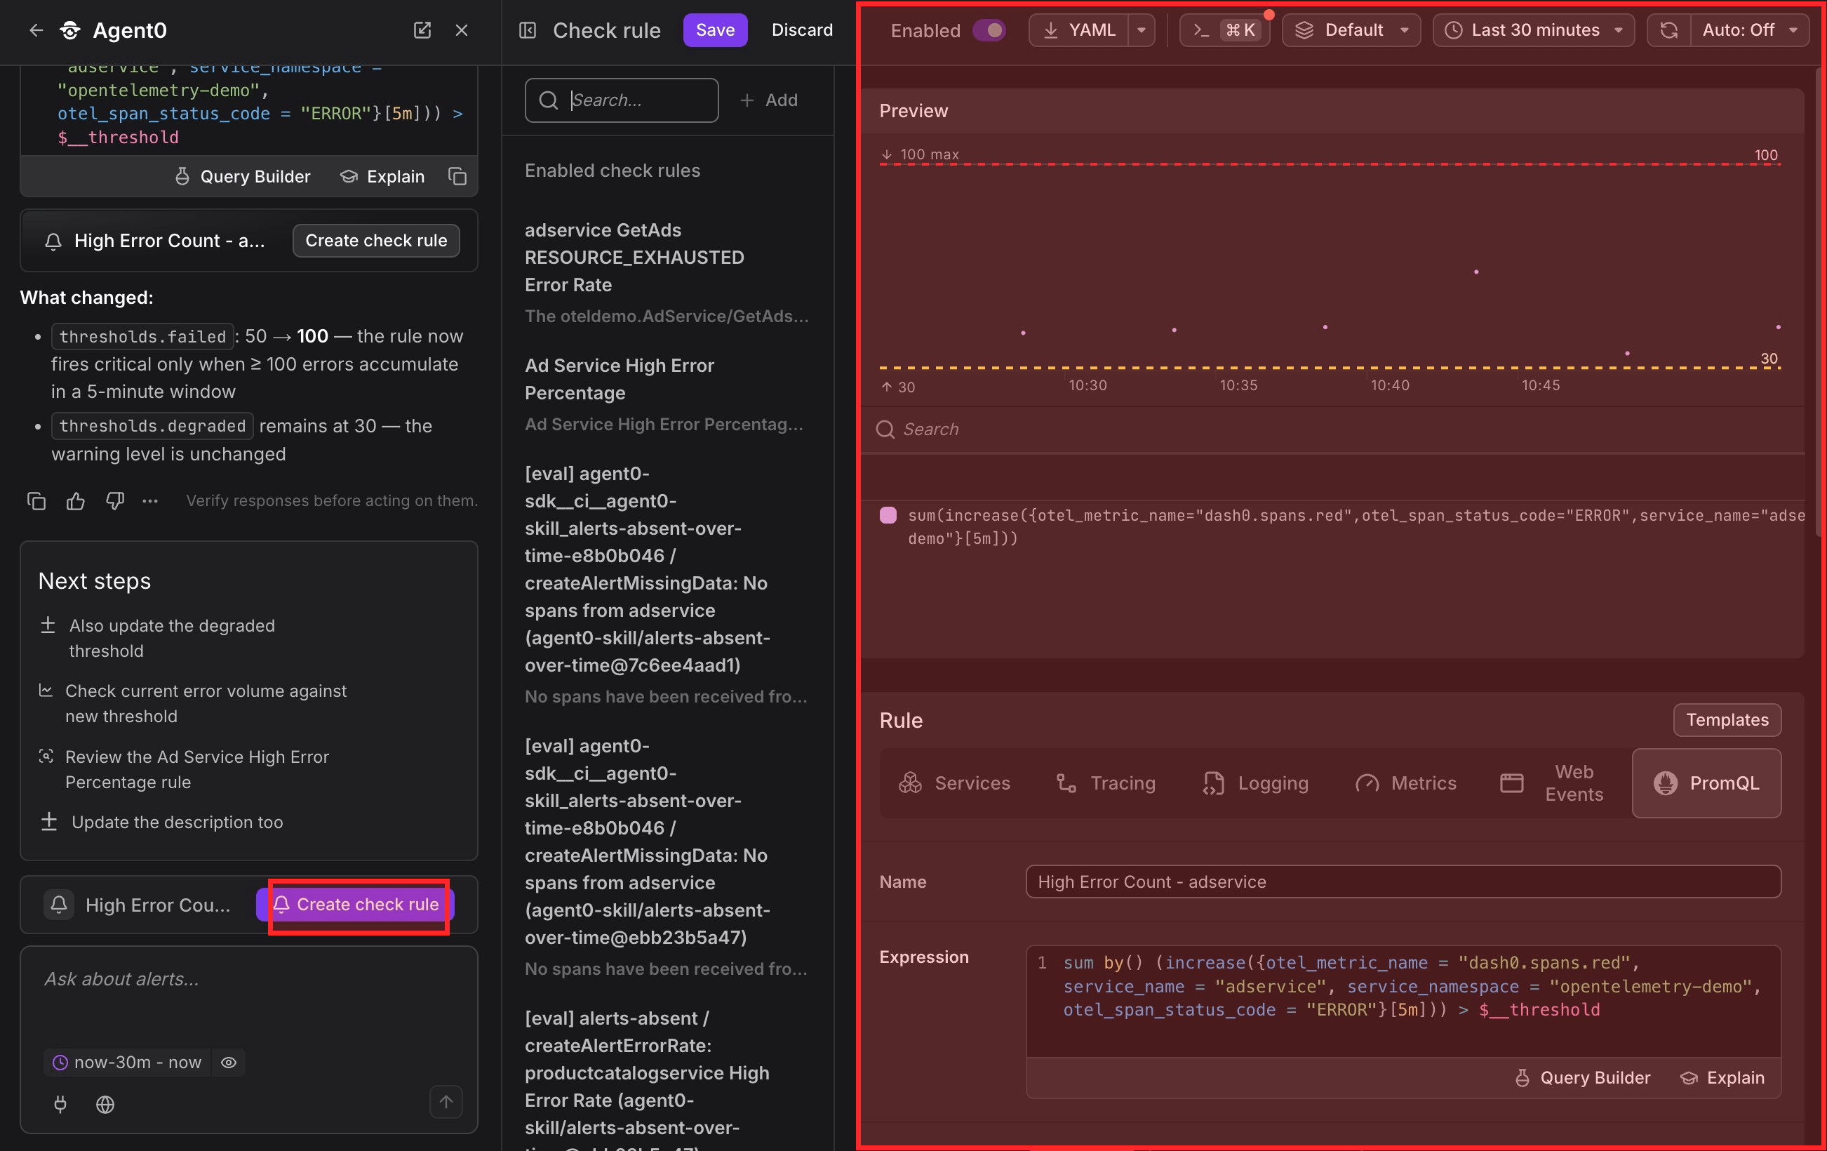Open eval rule ending '@ebb23b5a47)'
Viewport: 1827px width, 1151px height.
click(668, 857)
